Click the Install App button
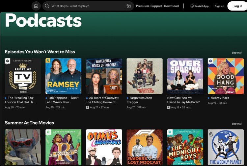This screenshot has width=247, height=166. [x=200, y=6]
